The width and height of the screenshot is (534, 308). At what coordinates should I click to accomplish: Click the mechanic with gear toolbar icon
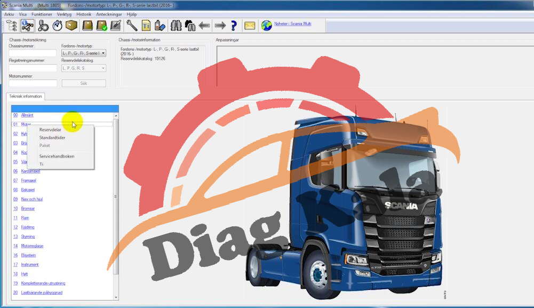(43, 26)
